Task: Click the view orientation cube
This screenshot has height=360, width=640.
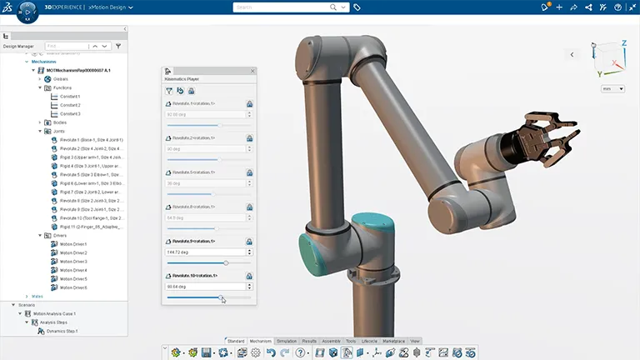Action: 610,58
